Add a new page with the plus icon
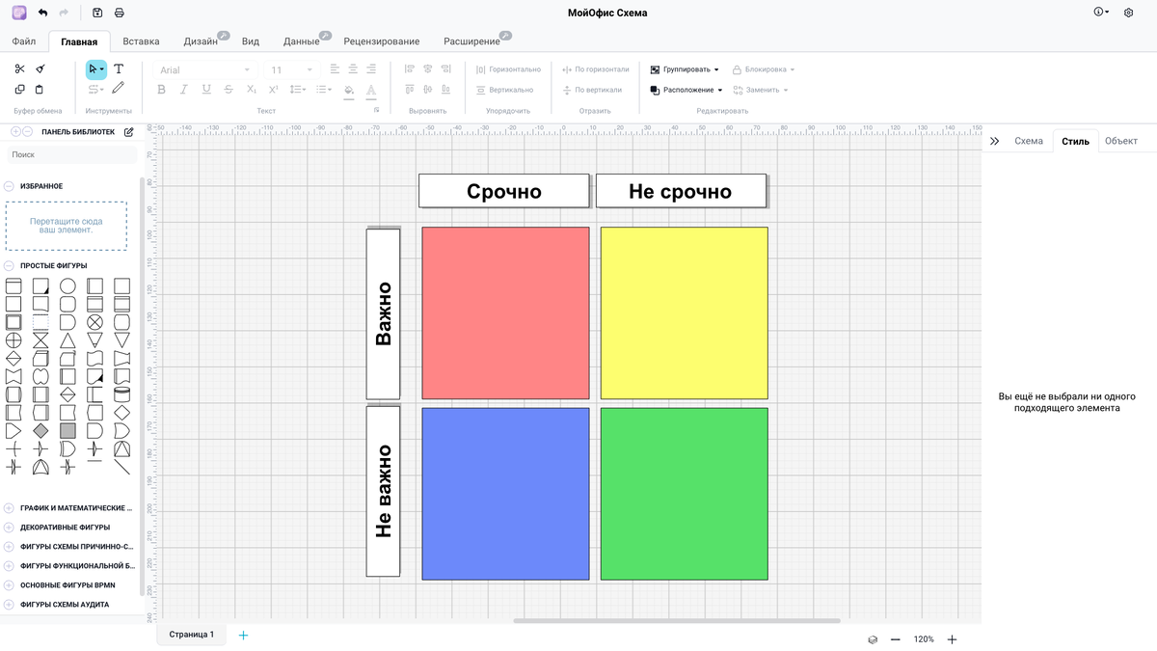The image size is (1157, 651). [243, 635]
